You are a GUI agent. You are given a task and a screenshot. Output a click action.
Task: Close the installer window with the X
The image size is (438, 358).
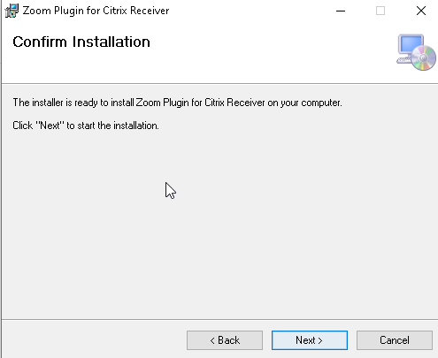(x=421, y=11)
